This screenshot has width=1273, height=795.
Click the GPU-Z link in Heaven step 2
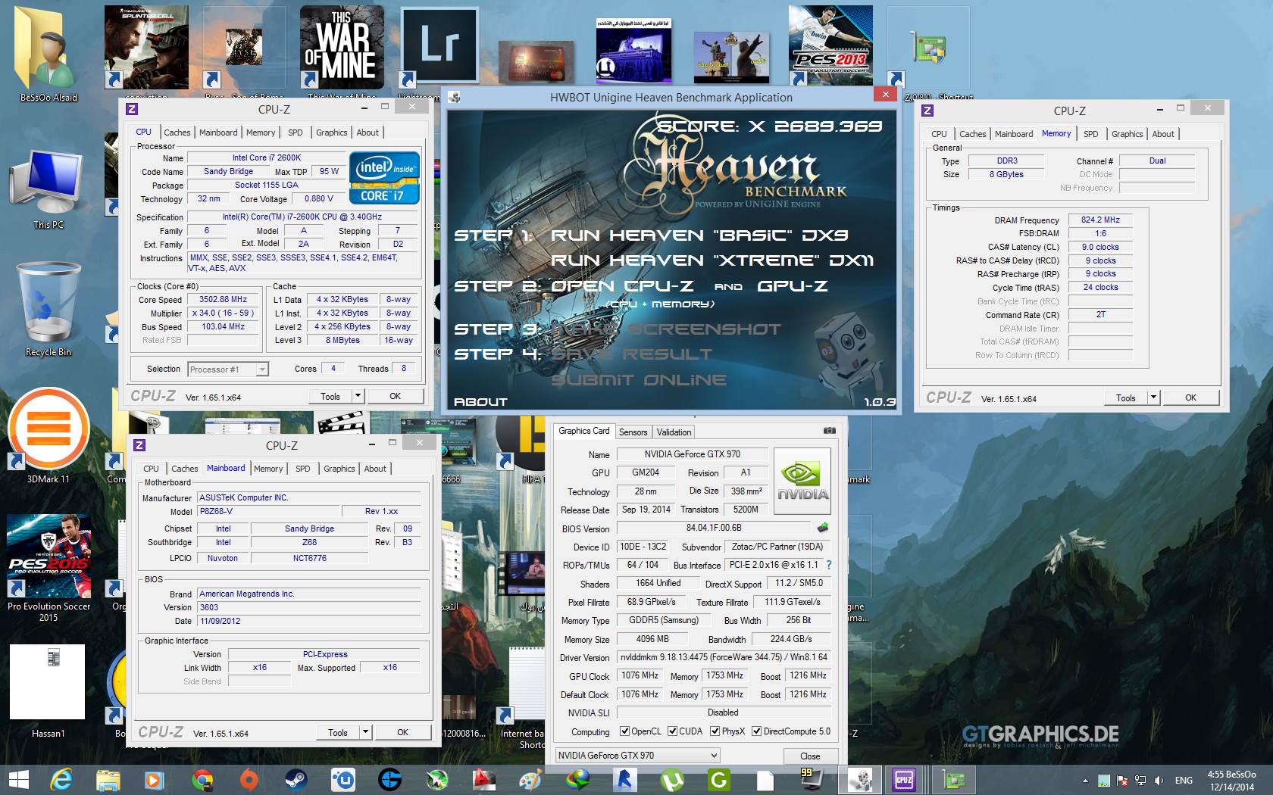click(x=793, y=286)
